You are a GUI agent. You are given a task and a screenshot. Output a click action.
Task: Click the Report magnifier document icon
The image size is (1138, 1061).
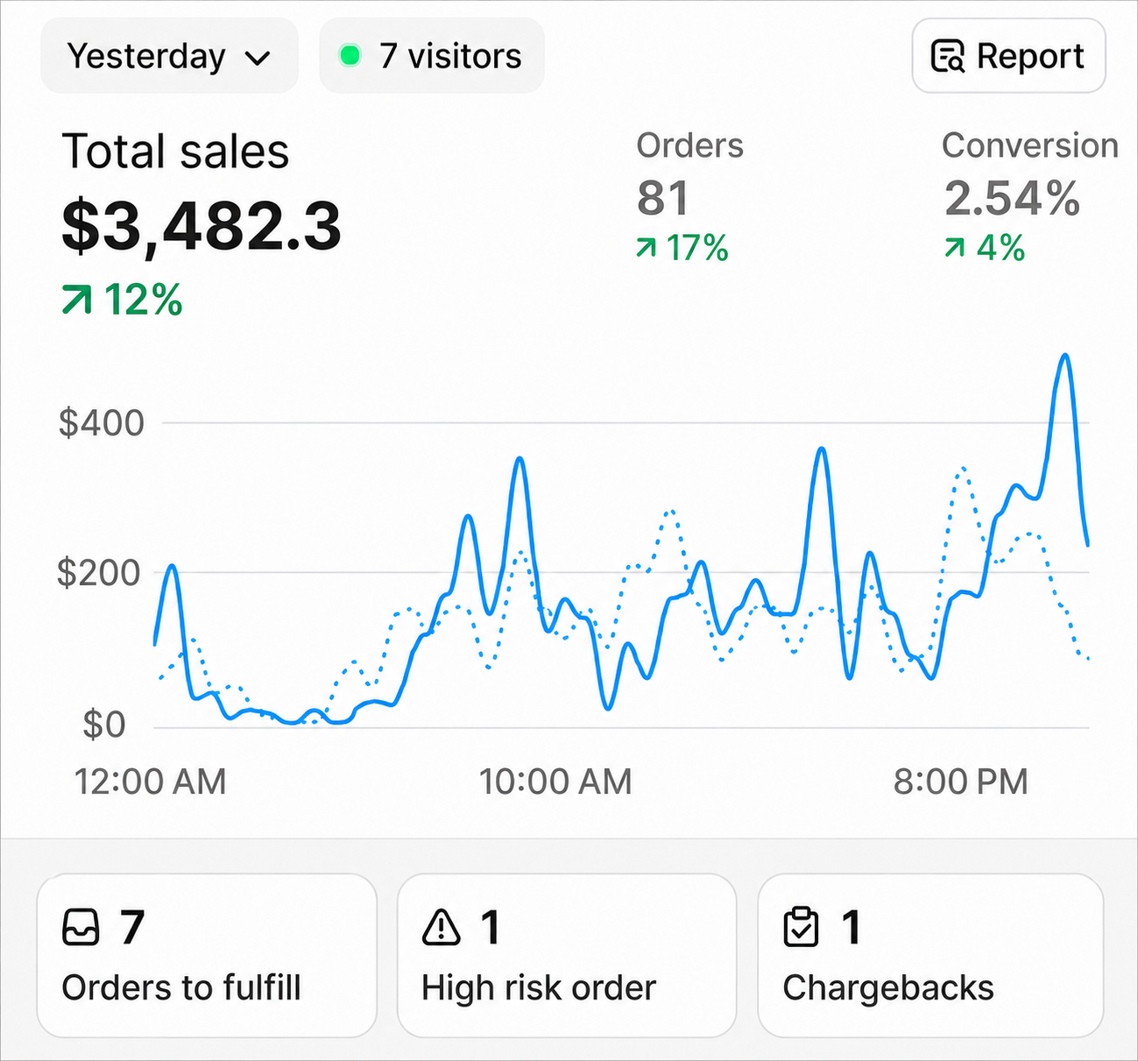[x=948, y=56]
